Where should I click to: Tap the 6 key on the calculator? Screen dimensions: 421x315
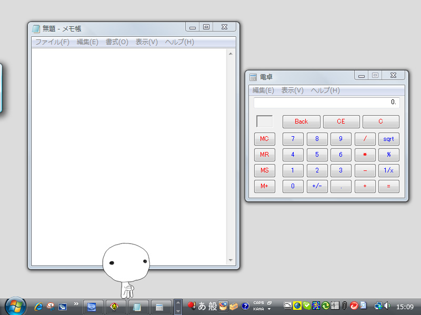340,155
